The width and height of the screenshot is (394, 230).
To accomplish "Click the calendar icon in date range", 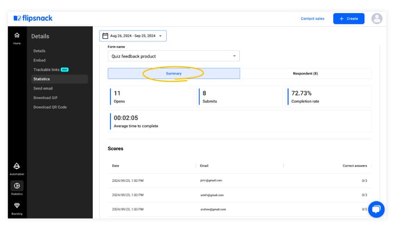I will [105, 36].
